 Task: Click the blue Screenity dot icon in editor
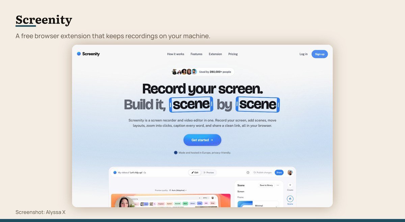[115, 173]
